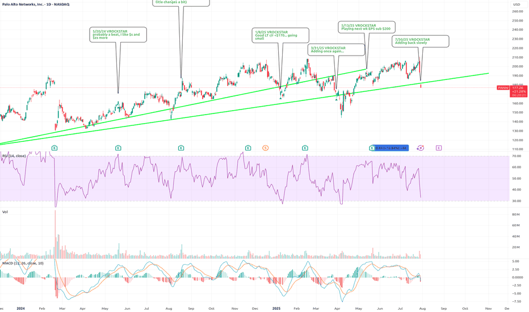The width and height of the screenshot is (529, 312).
Task: Click the 30.00 RSI axis level
Action: (517, 201)
